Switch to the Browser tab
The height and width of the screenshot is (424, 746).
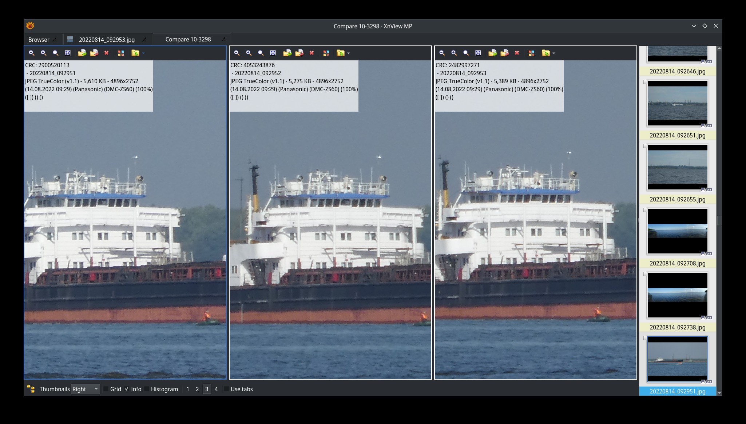click(x=39, y=40)
